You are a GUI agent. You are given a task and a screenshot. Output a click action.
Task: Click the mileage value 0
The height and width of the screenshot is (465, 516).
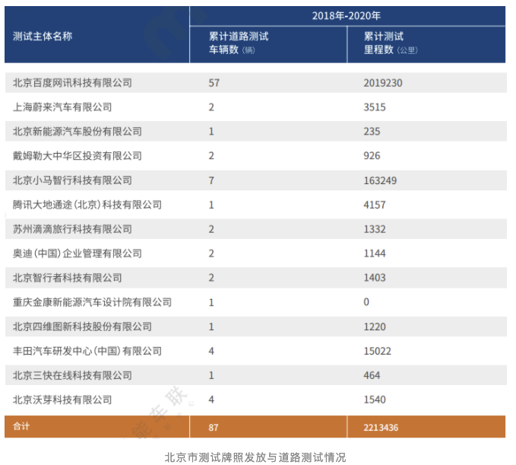click(366, 302)
